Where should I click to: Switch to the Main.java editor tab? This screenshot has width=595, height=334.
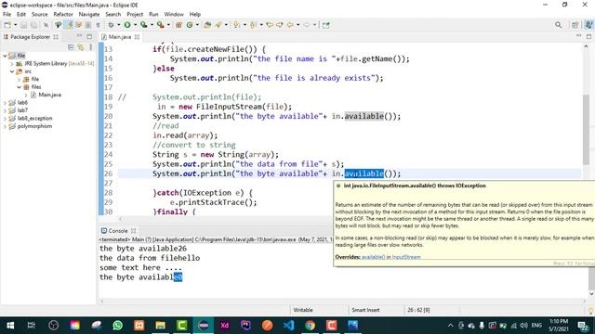click(119, 37)
